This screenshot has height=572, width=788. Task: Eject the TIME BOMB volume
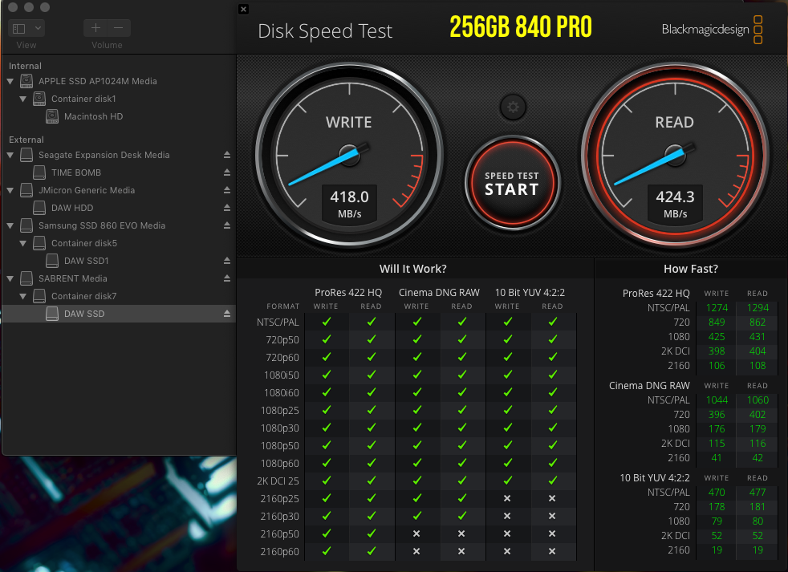coord(226,172)
